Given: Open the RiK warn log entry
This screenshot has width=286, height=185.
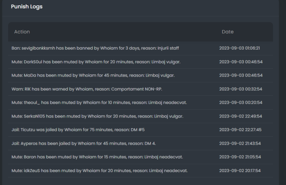Looking at the screenshot, I should click(140, 89).
